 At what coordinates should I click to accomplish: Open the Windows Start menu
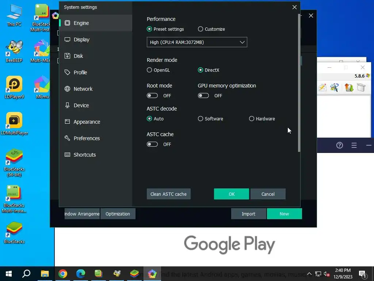(9, 274)
